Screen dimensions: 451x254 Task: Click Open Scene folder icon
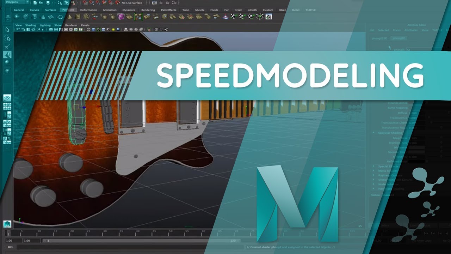coord(41,2)
